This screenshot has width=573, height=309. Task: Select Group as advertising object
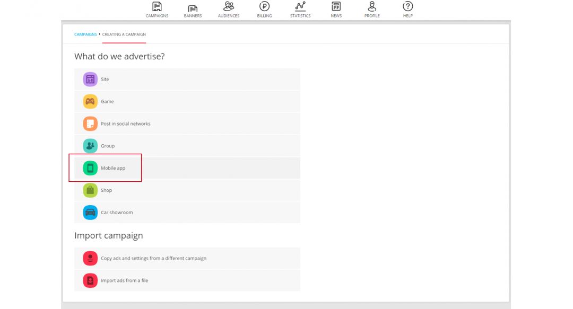point(108,146)
